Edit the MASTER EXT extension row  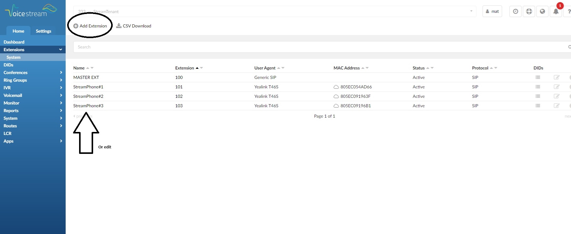[557, 77]
